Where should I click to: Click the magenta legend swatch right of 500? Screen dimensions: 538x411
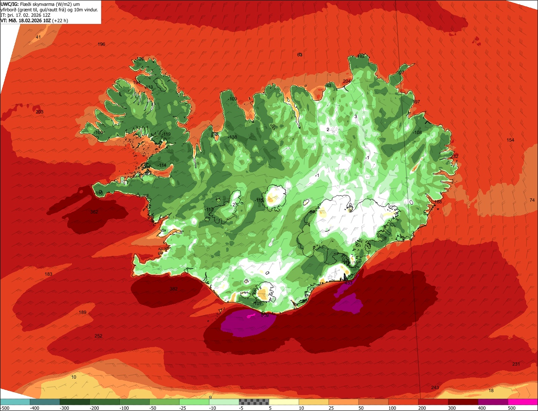coord(523,402)
